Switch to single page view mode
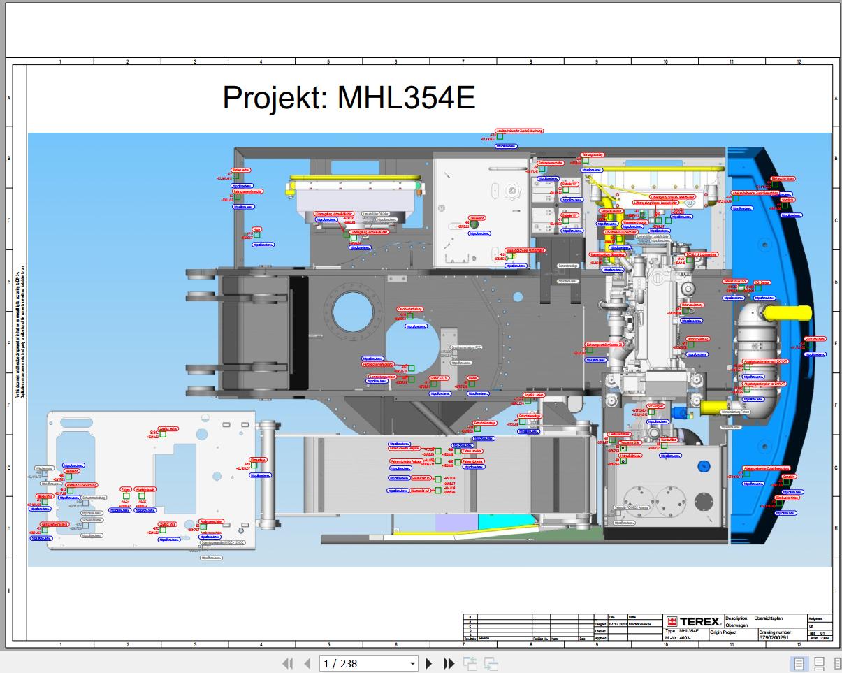 point(800,663)
